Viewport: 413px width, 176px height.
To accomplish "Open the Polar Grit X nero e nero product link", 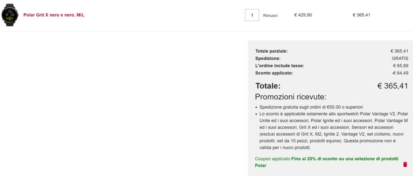I will coord(54,15).
